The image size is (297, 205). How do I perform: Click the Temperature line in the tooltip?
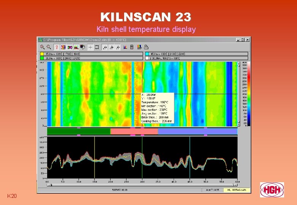click(155, 102)
